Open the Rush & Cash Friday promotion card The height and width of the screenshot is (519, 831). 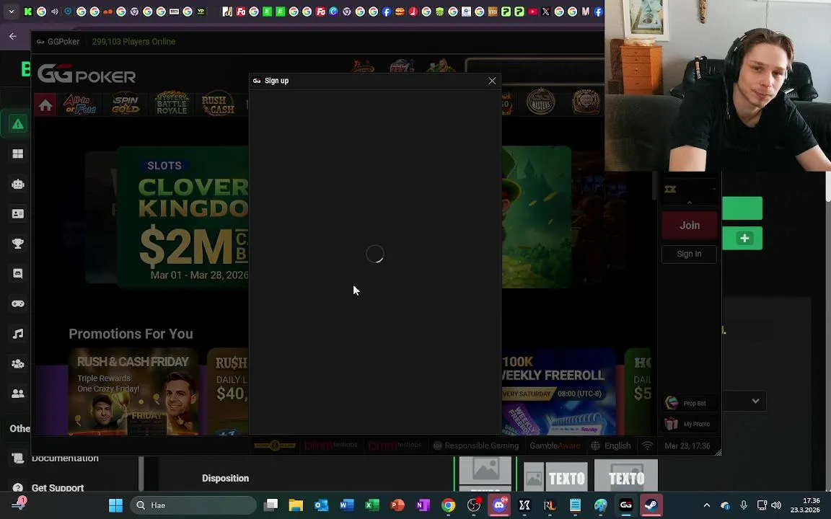(x=133, y=392)
